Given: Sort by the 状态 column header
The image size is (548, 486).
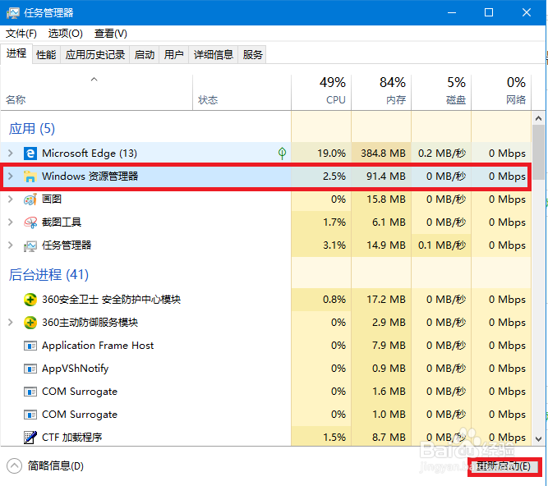Looking at the screenshot, I should tap(242, 93).
